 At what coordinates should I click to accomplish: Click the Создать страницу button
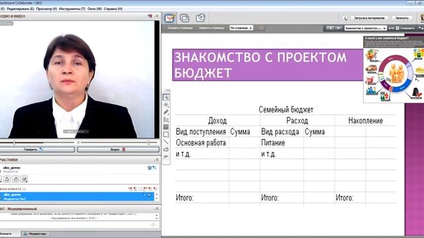(180, 28)
